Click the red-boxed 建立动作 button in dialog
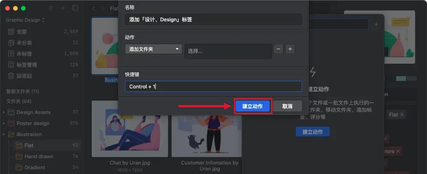The image size is (427, 174). pos(252,106)
